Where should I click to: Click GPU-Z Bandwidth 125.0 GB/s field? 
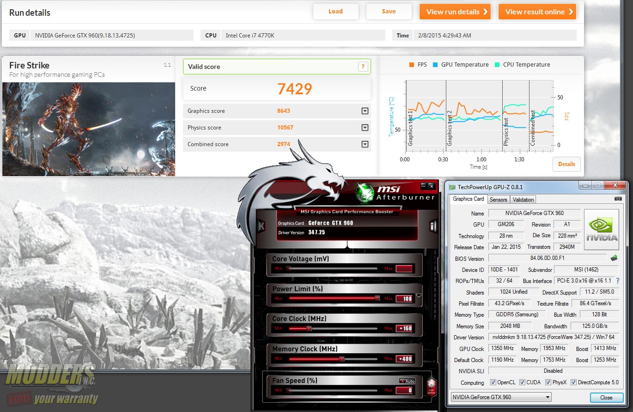point(594,326)
